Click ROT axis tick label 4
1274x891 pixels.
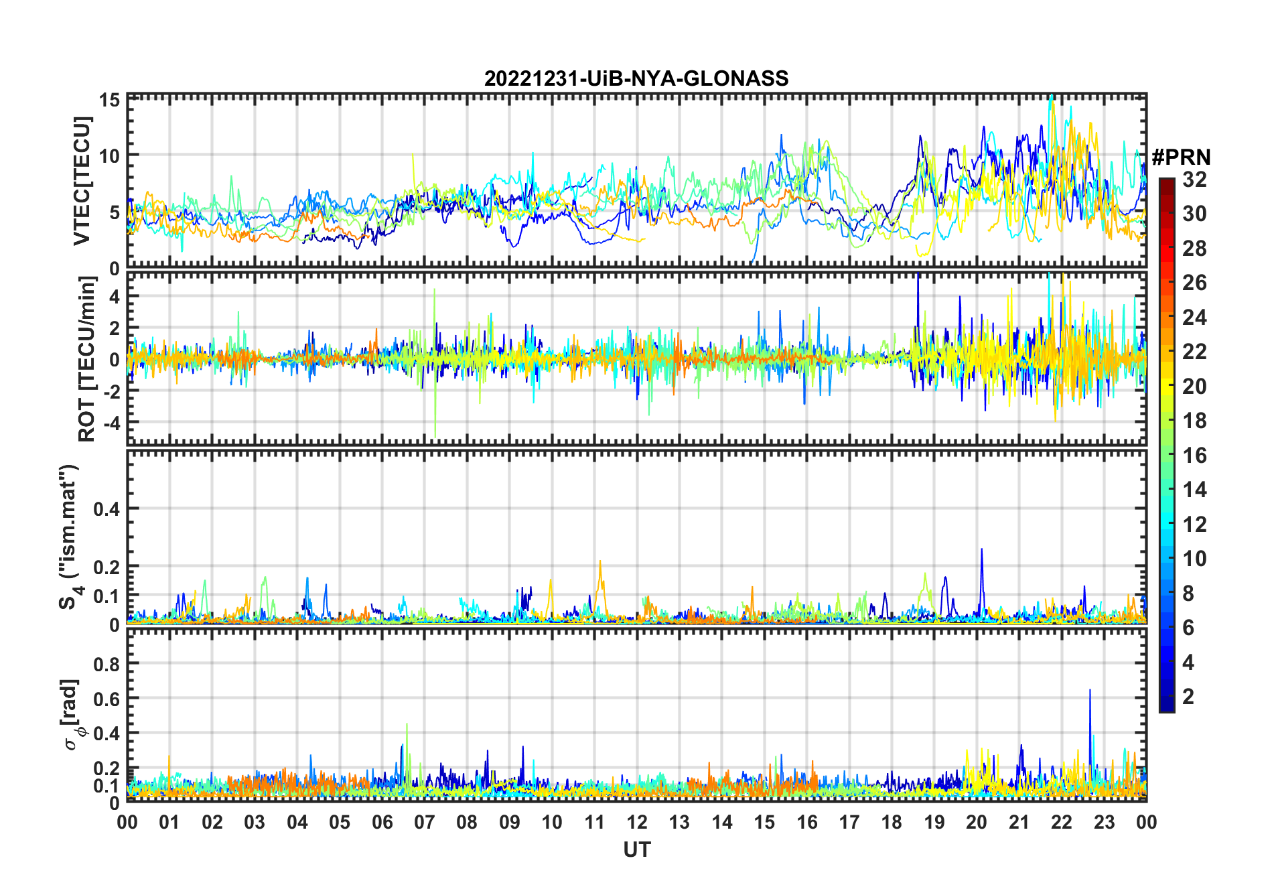click(115, 296)
